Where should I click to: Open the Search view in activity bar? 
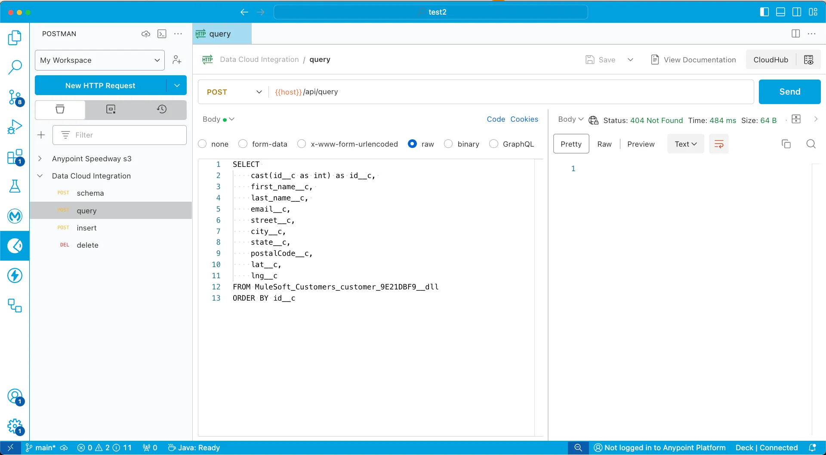[15, 67]
